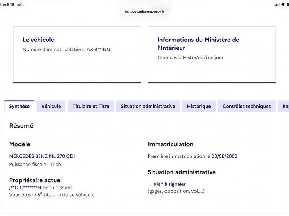Click 'Informations du Ministère de l'Intérieur' heading
289x216 pixels.
pyautogui.click(x=198, y=44)
